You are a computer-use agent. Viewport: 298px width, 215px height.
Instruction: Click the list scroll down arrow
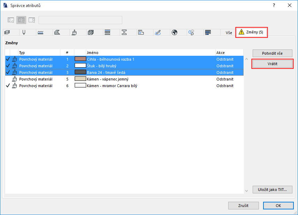[246, 191]
